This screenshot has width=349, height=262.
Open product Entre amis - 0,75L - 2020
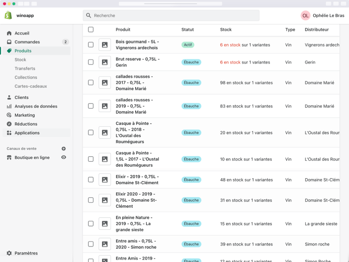pyautogui.click(x=136, y=244)
